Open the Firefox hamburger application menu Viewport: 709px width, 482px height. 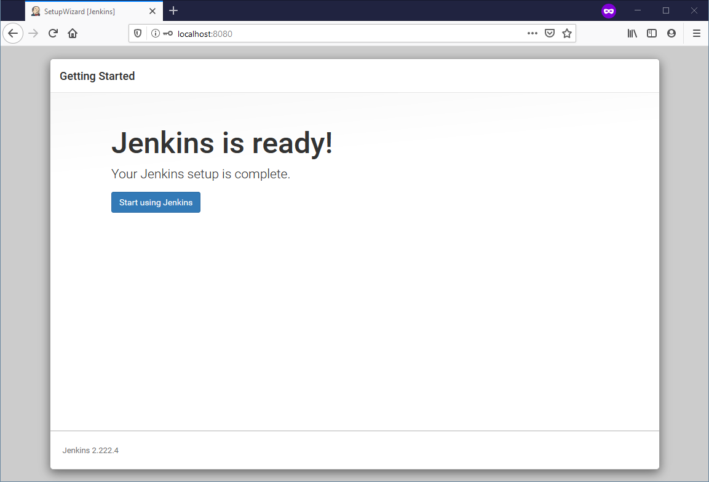697,33
